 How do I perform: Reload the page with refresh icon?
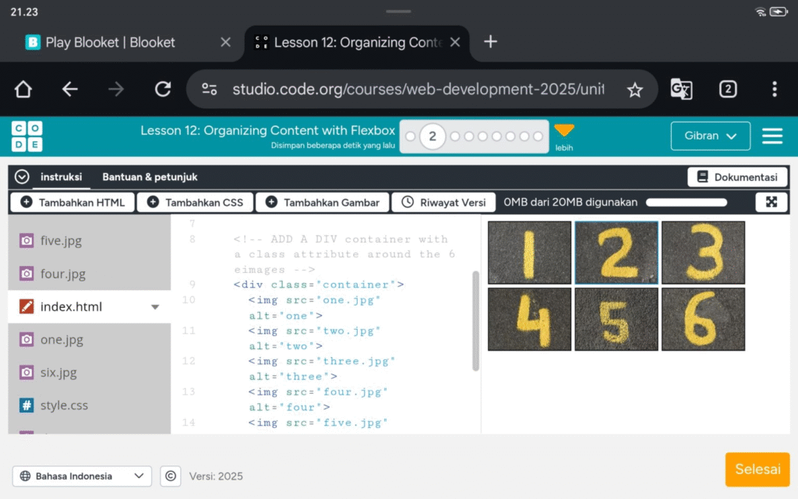(x=162, y=90)
